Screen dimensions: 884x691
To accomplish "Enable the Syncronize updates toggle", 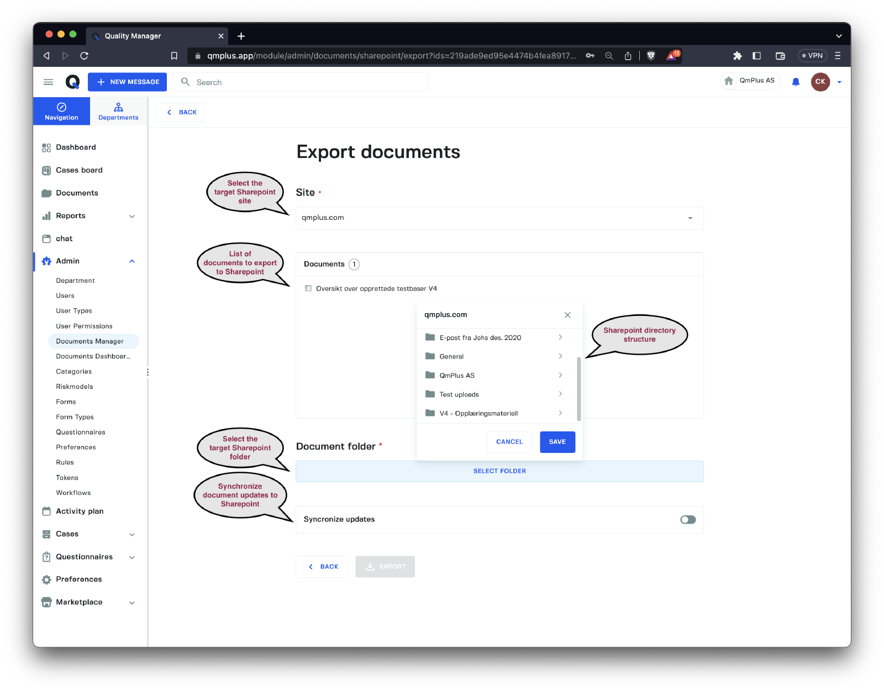I will 688,520.
